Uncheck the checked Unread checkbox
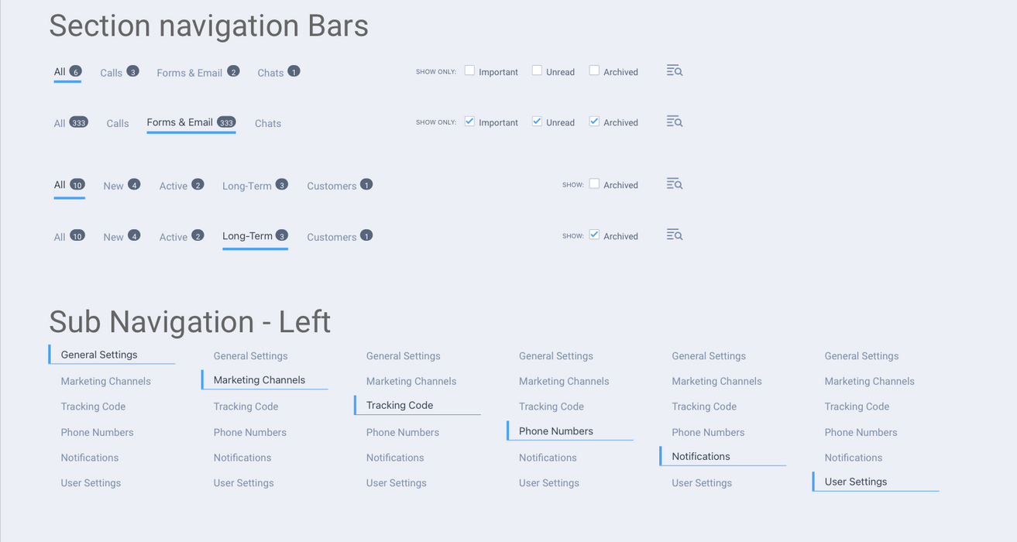1017x542 pixels. point(537,122)
